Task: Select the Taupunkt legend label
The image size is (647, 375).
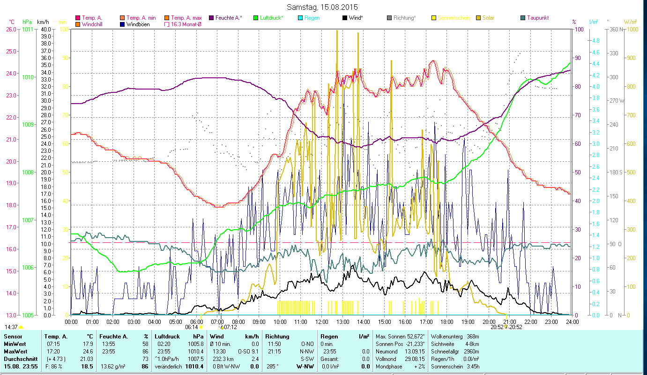Action: coord(538,18)
